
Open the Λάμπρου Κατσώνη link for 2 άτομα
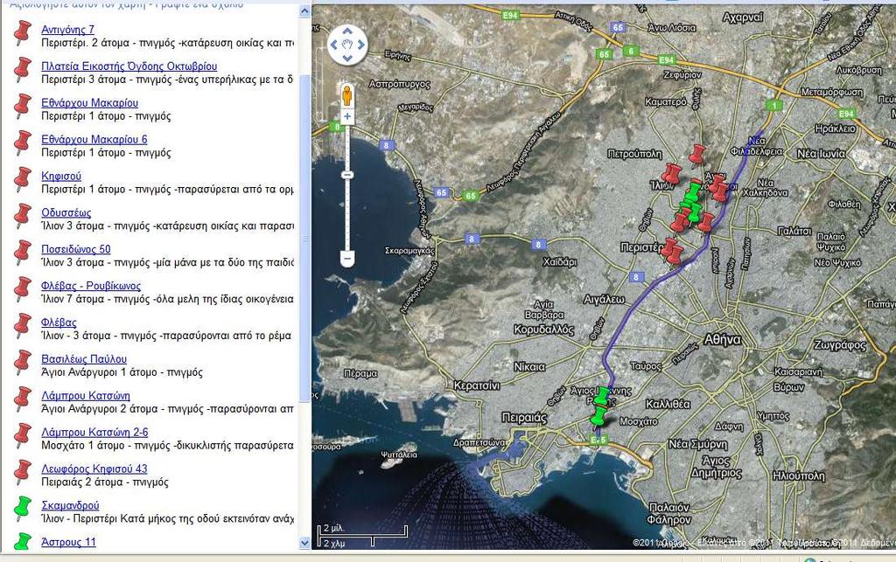[x=85, y=395]
